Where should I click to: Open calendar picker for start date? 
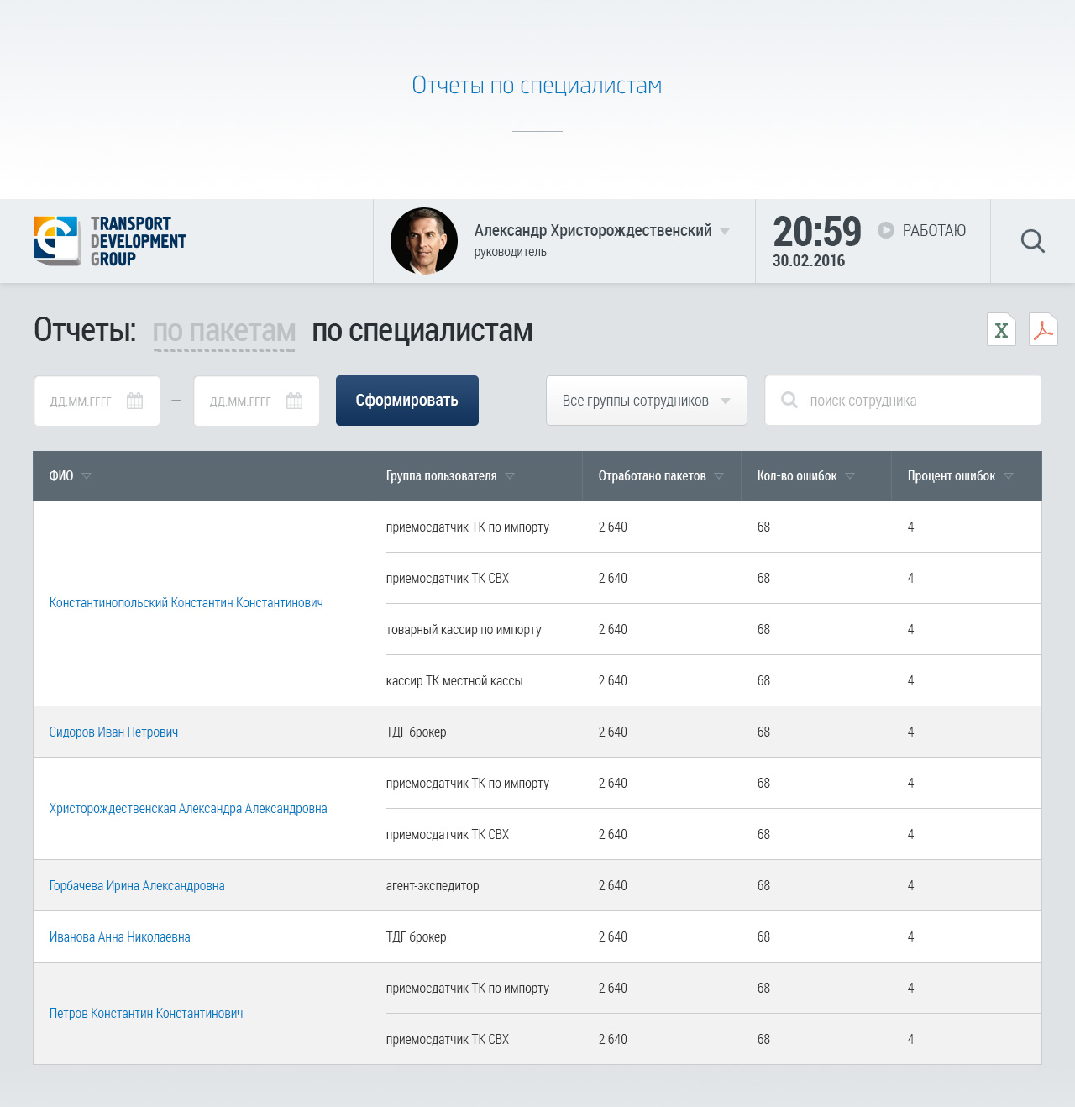point(134,401)
